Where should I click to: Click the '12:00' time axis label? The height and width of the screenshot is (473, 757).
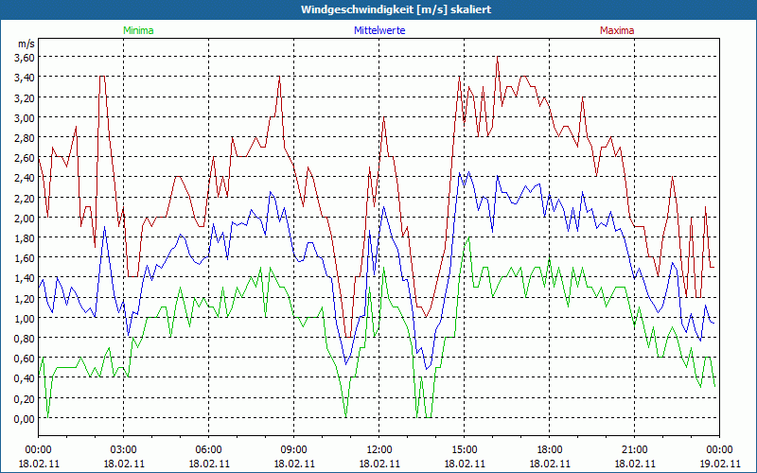(x=379, y=450)
